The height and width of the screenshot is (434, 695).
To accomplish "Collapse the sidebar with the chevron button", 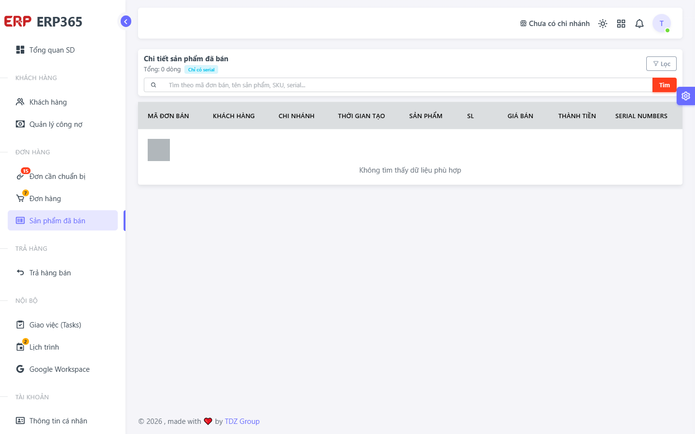I will [x=125, y=21].
